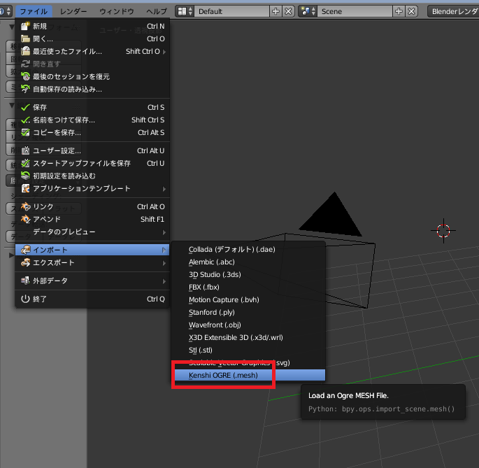Delete the current Scene
The width and height of the screenshot is (479, 468).
pos(411,12)
